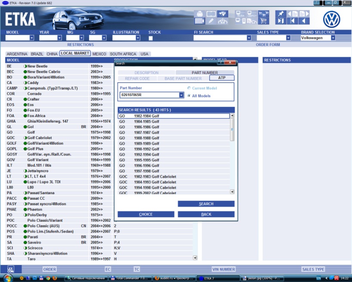
Task: Open the Windows Start orb
Action: [8, 278]
